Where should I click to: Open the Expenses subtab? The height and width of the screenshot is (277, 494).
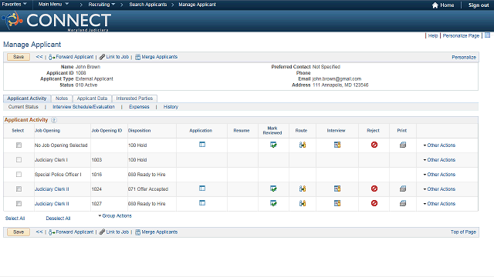pyautogui.click(x=139, y=107)
